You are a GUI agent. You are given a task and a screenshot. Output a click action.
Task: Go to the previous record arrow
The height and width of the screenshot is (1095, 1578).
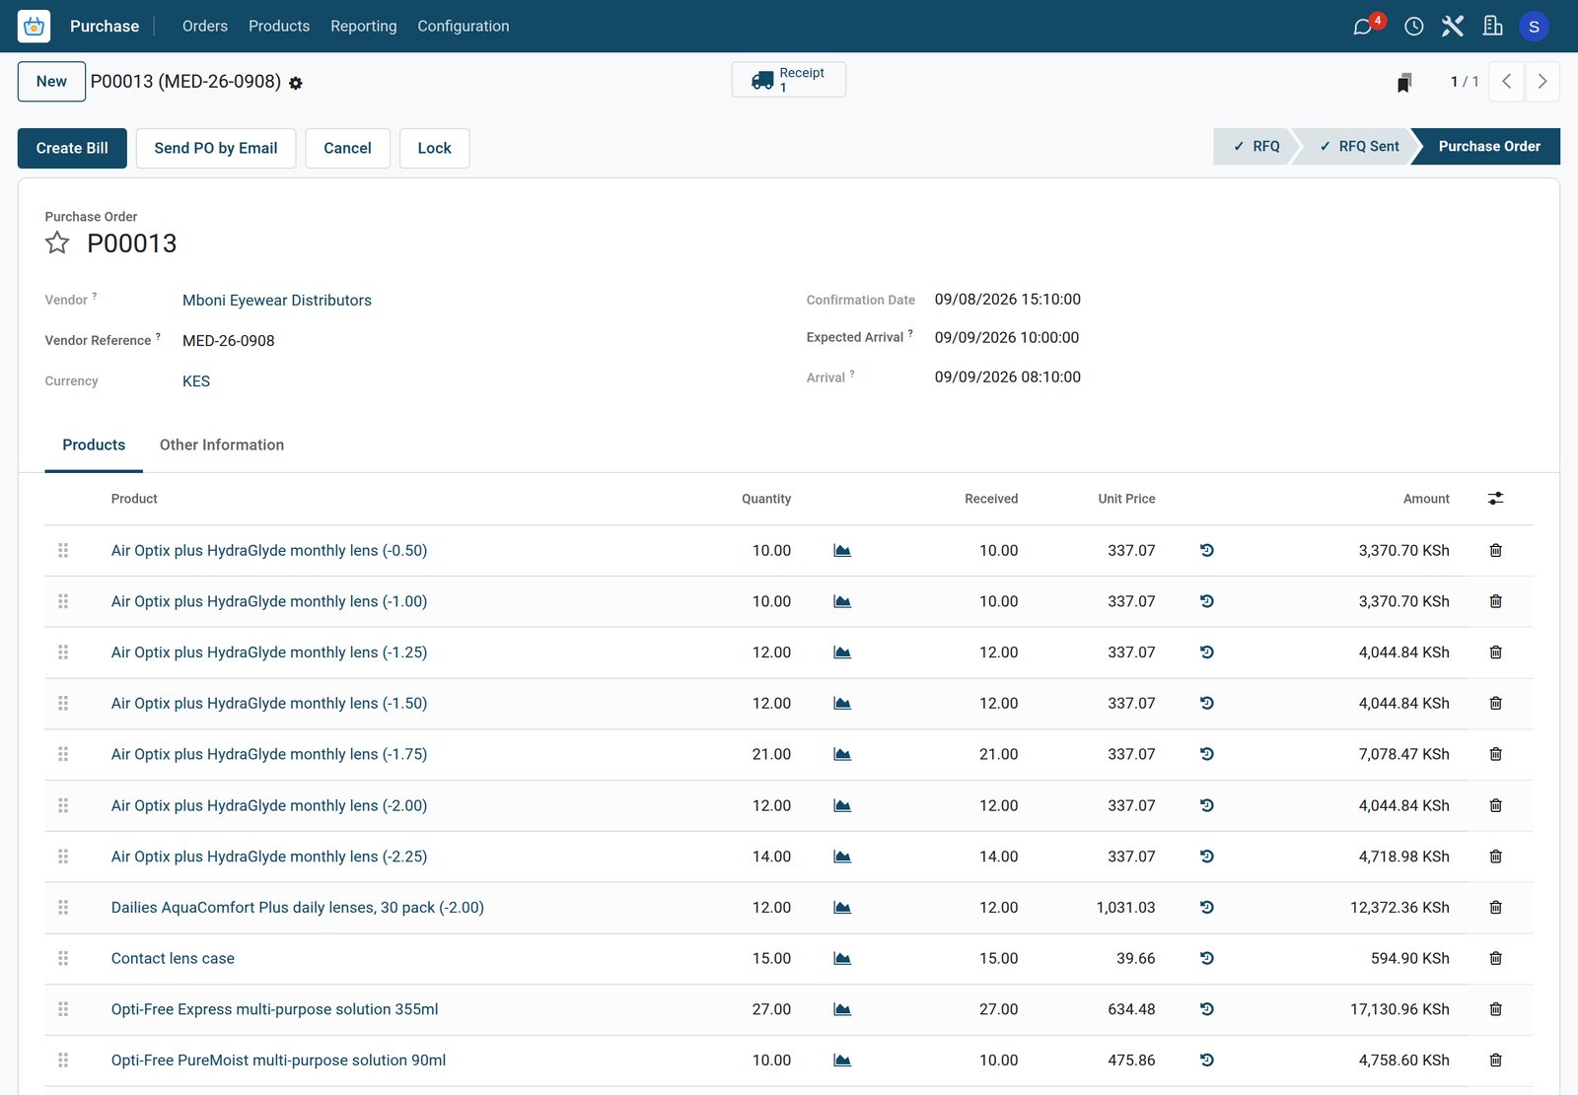pyautogui.click(x=1507, y=82)
